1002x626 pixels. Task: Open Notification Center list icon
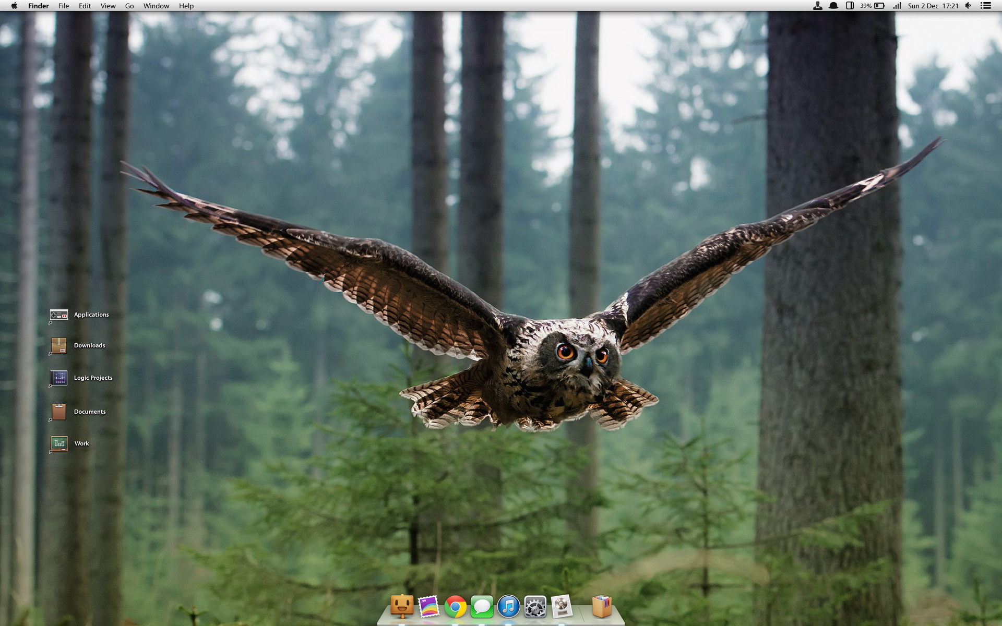986,6
